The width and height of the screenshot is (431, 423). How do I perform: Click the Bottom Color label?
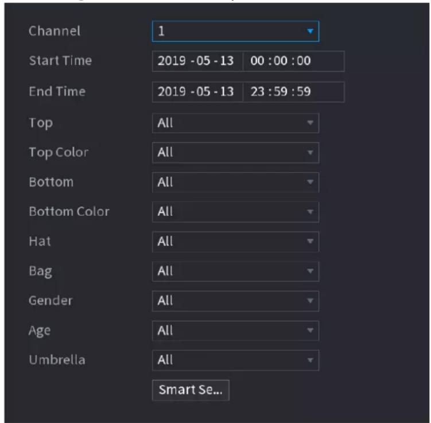[69, 211]
